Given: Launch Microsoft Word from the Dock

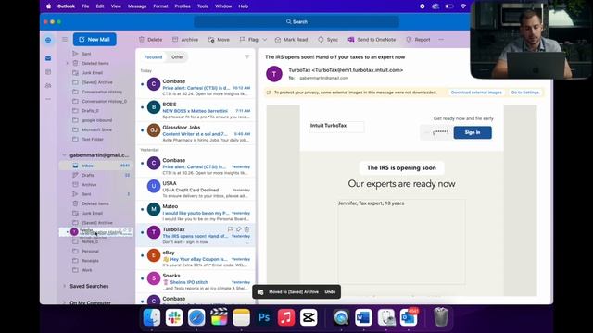Looking at the screenshot, I should coord(363,317).
